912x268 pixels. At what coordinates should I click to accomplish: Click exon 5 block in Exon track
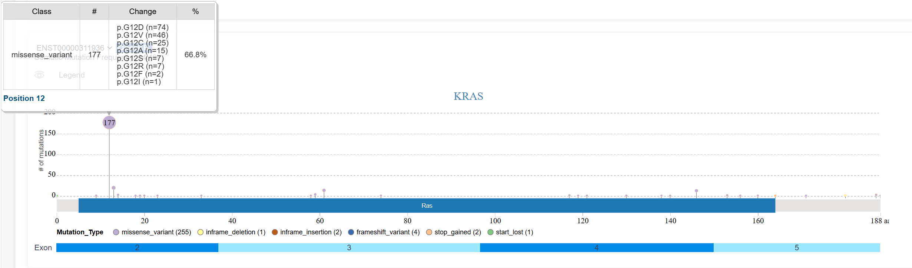coord(796,248)
